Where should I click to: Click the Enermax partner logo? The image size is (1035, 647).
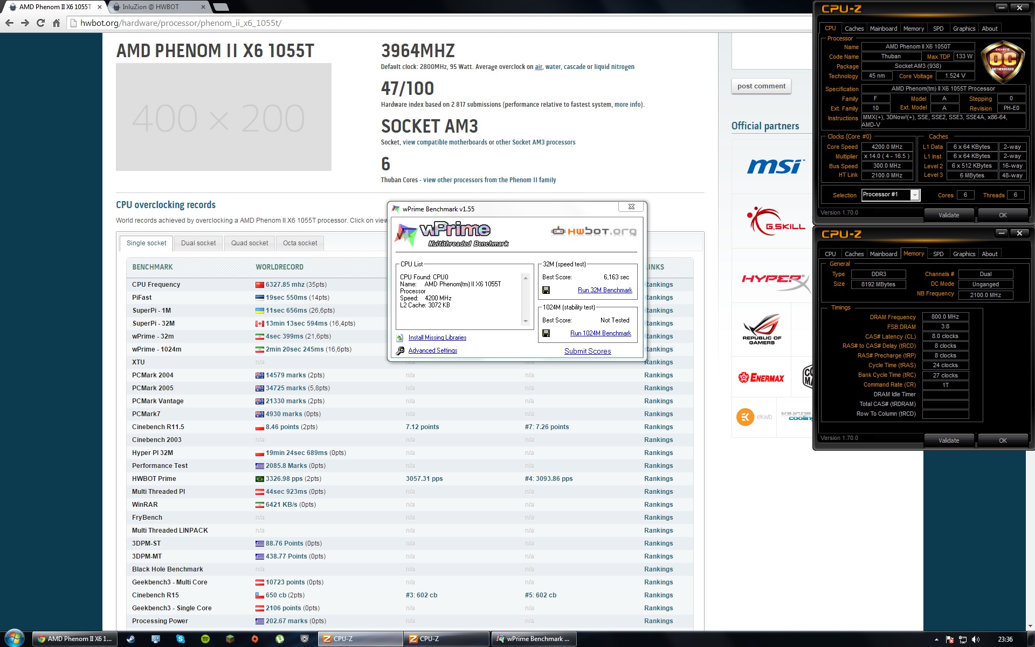tap(761, 377)
